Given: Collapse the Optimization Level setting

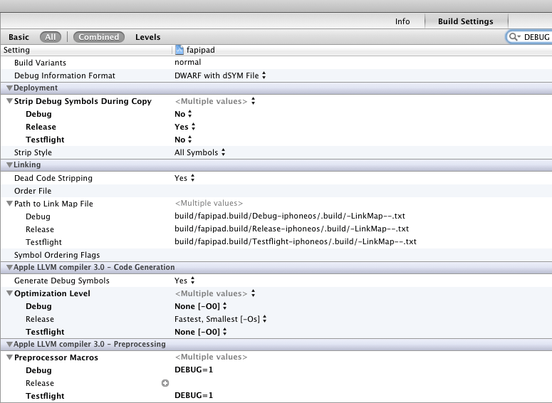Looking at the screenshot, I should (x=9, y=293).
